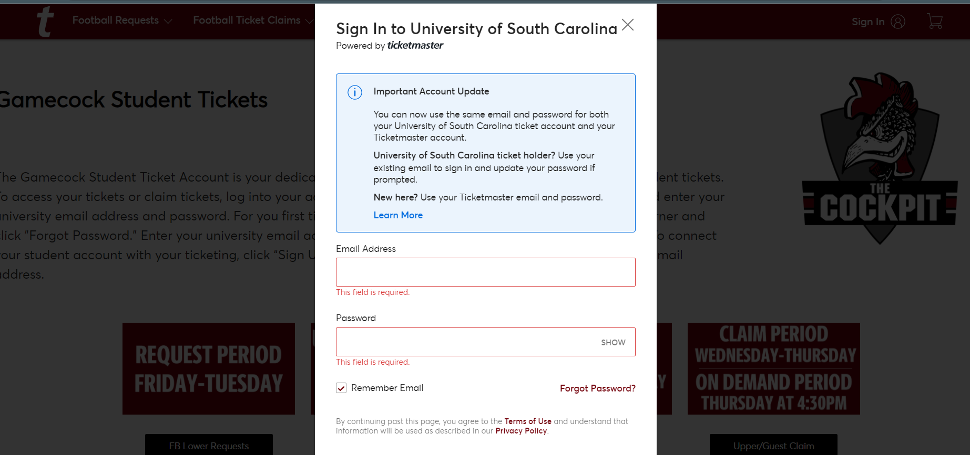This screenshot has width=970, height=455.
Task: Click the Sign In header link
Action: (x=868, y=22)
